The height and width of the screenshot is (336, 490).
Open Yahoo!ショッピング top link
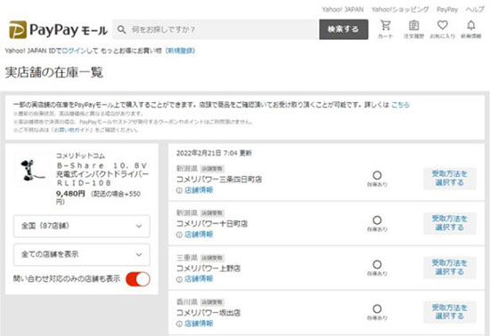[x=400, y=10]
